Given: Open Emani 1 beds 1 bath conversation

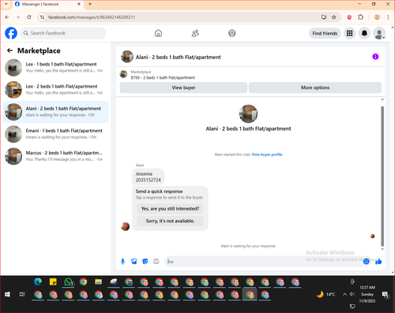Looking at the screenshot, I should point(55,134).
